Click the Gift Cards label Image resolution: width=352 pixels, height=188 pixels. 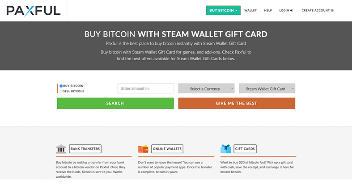coord(245,149)
